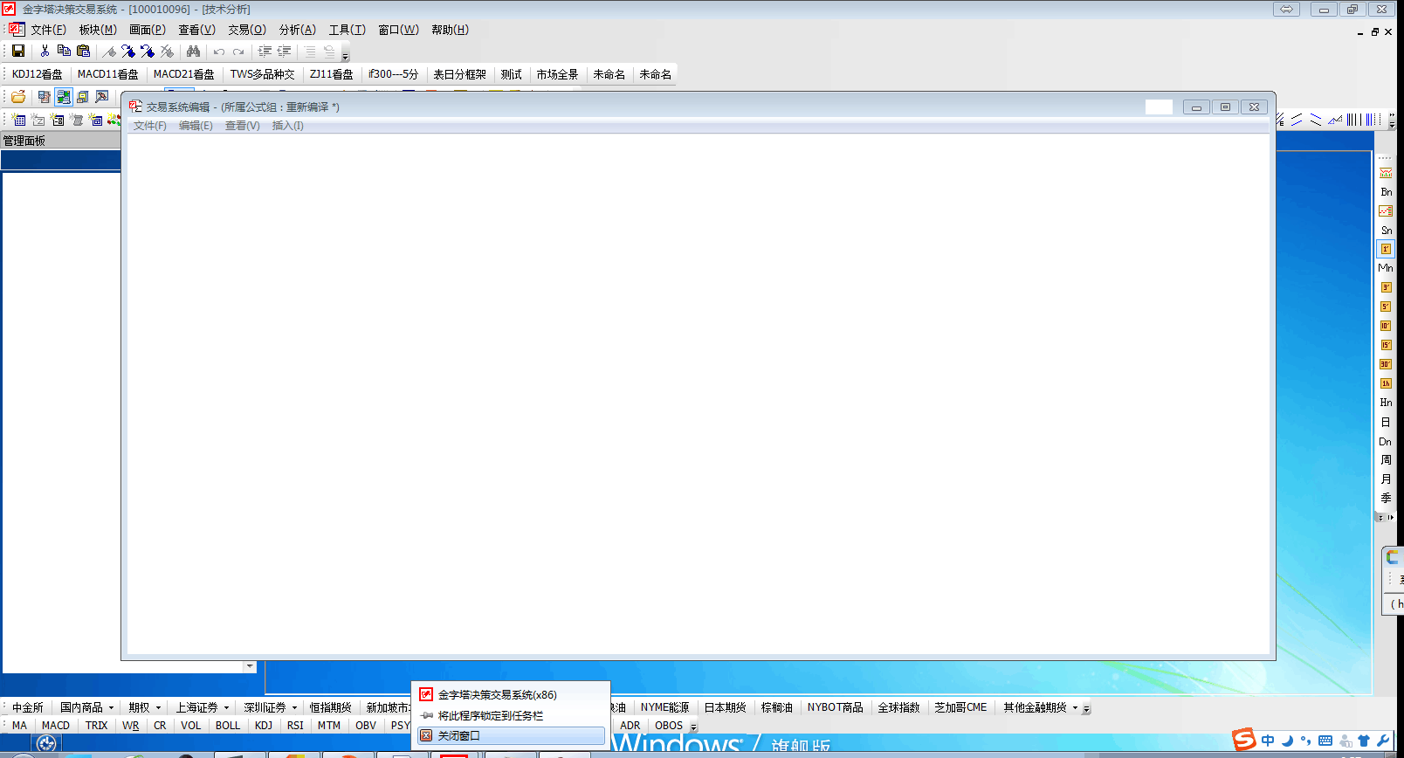Screen dimensions: 1404x758
Task: Click the MACD indicator button
Action: point(55,726)
